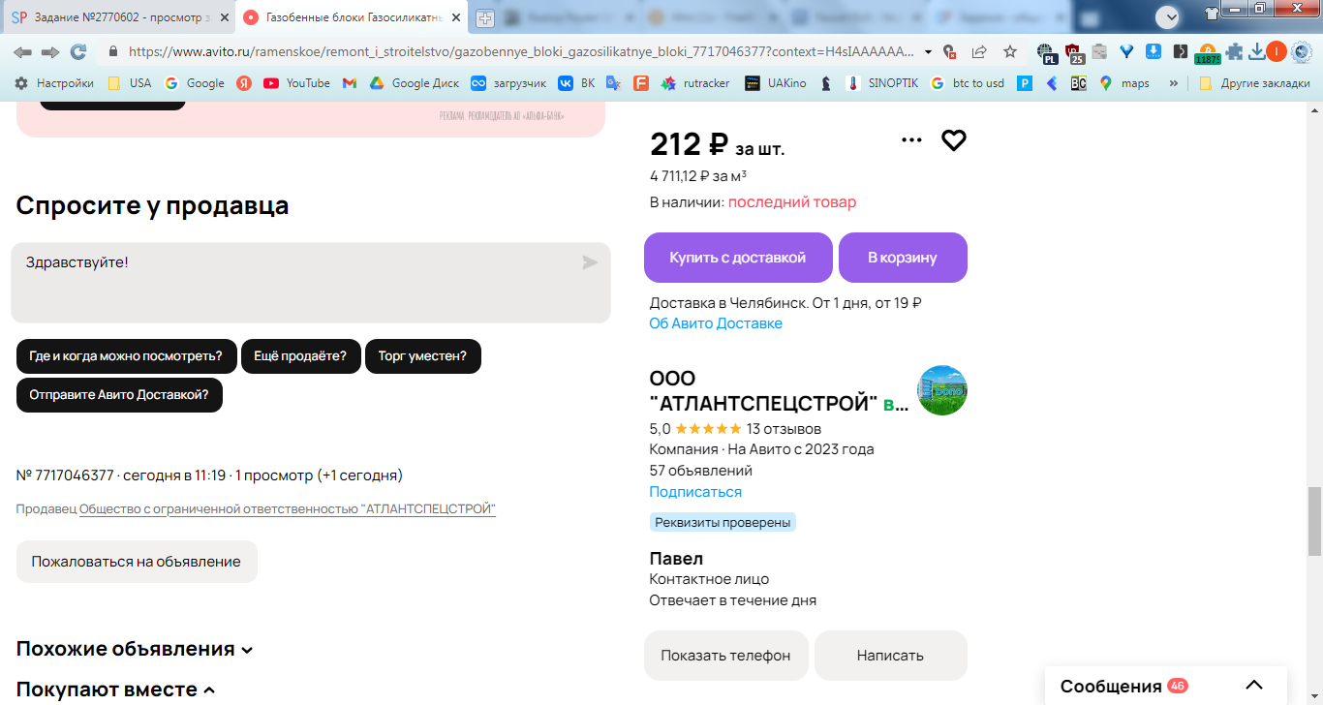Open the blue funnel extension icon
Screen dimensions: 1323x705
[1126, 51]
